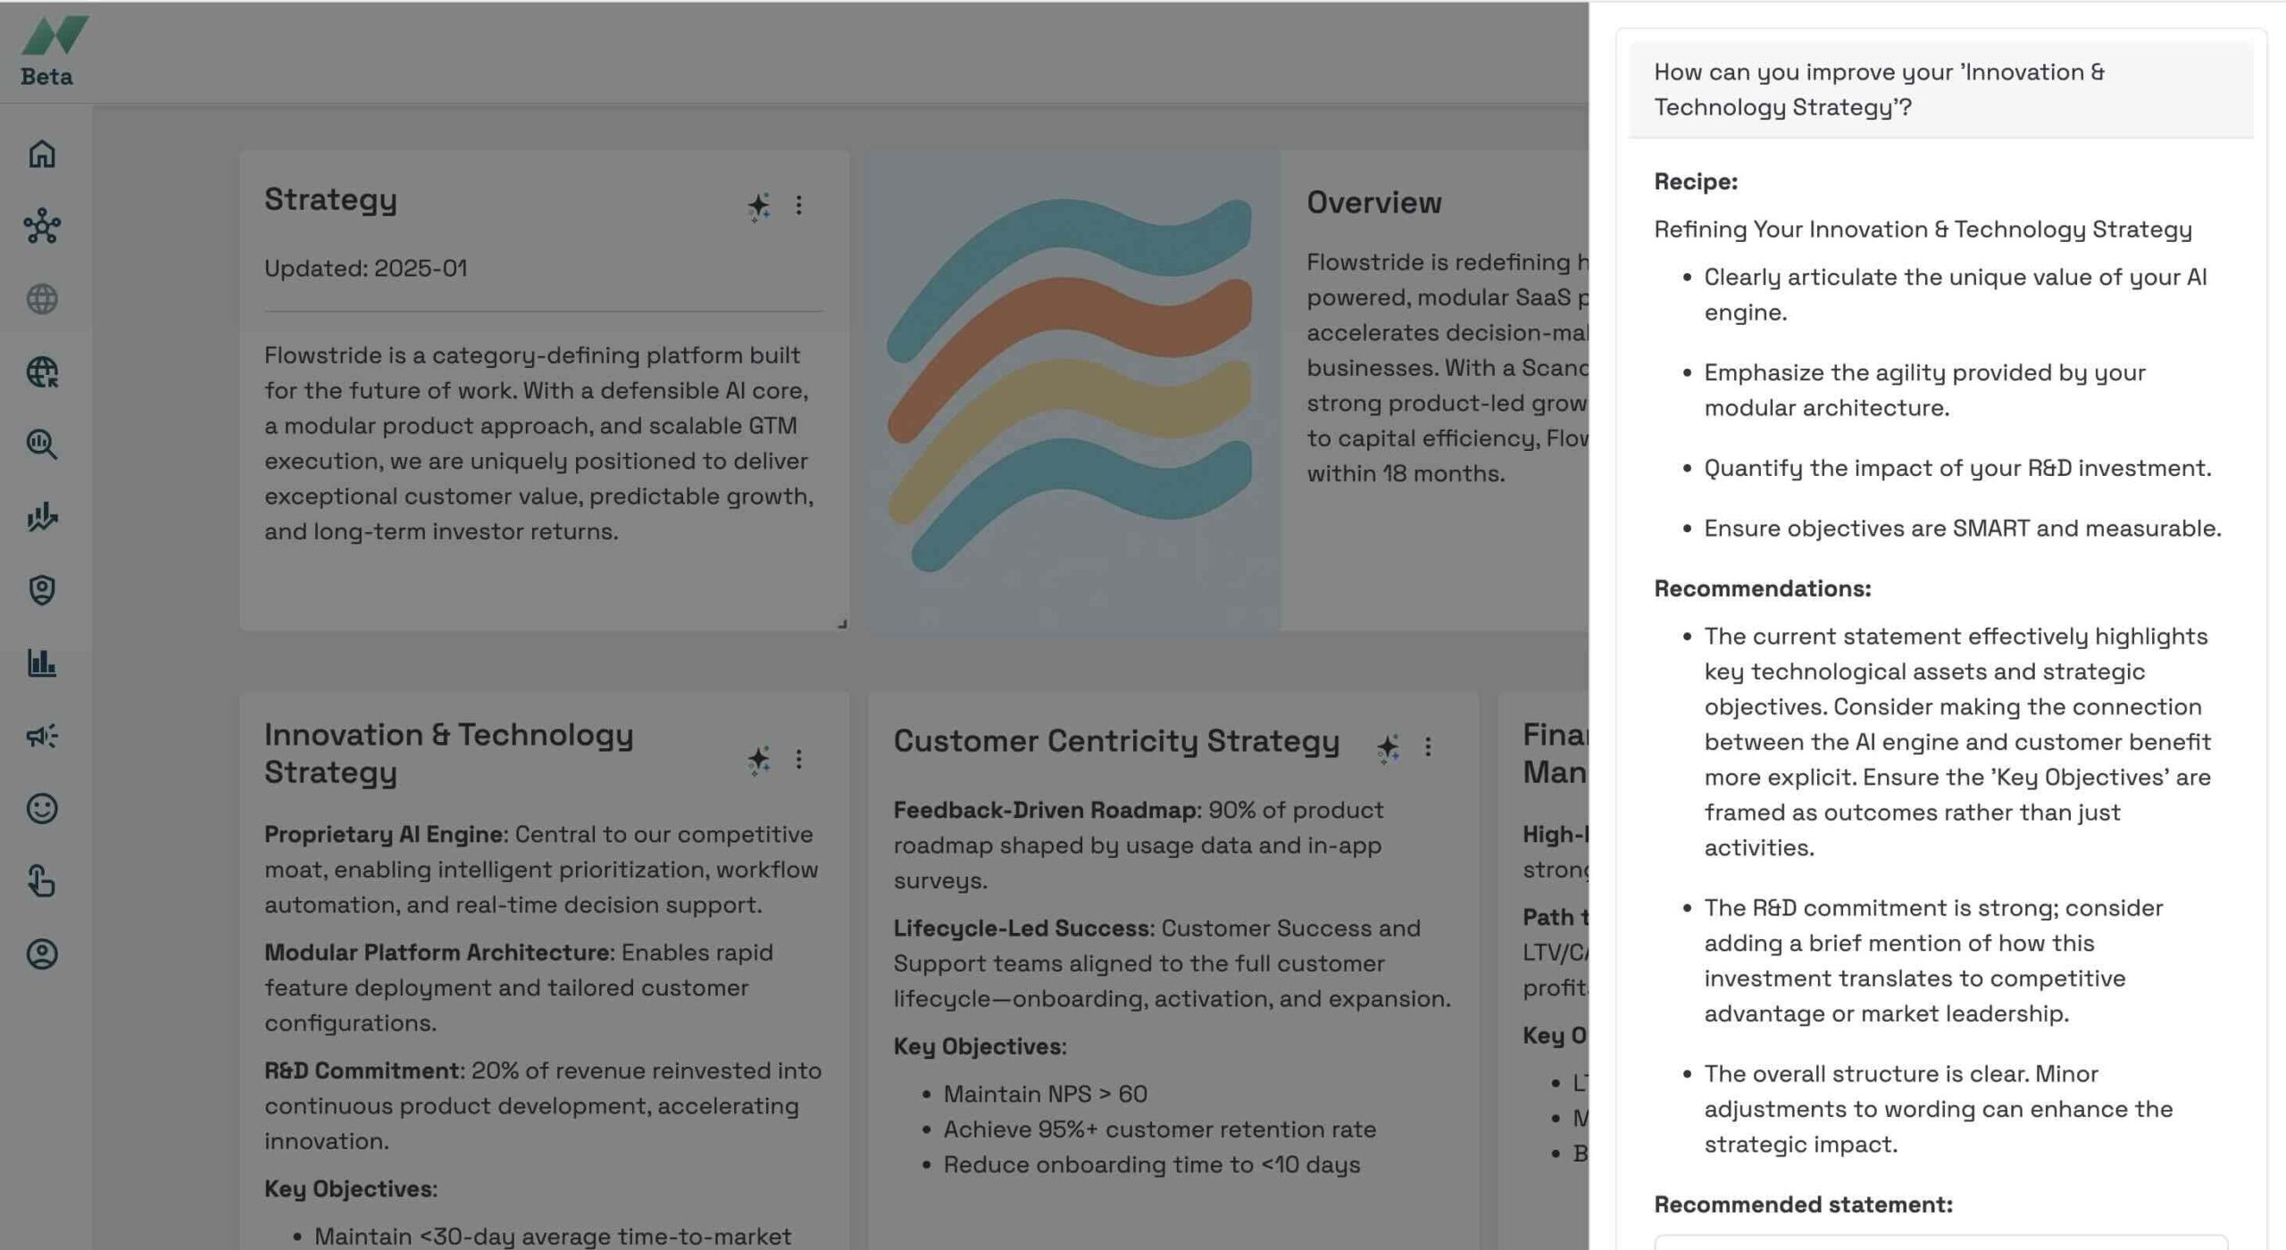
Task: Select the touch pointer sidebar icon
Action: [42, 881]
